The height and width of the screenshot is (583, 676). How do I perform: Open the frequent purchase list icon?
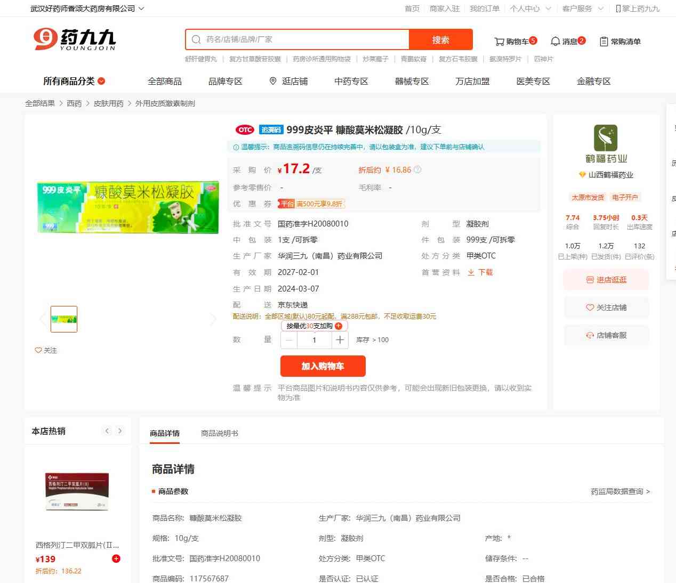tap(603, 42)
